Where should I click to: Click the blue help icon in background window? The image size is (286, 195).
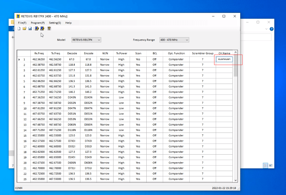pyautogui.click(x=271, y=29)
